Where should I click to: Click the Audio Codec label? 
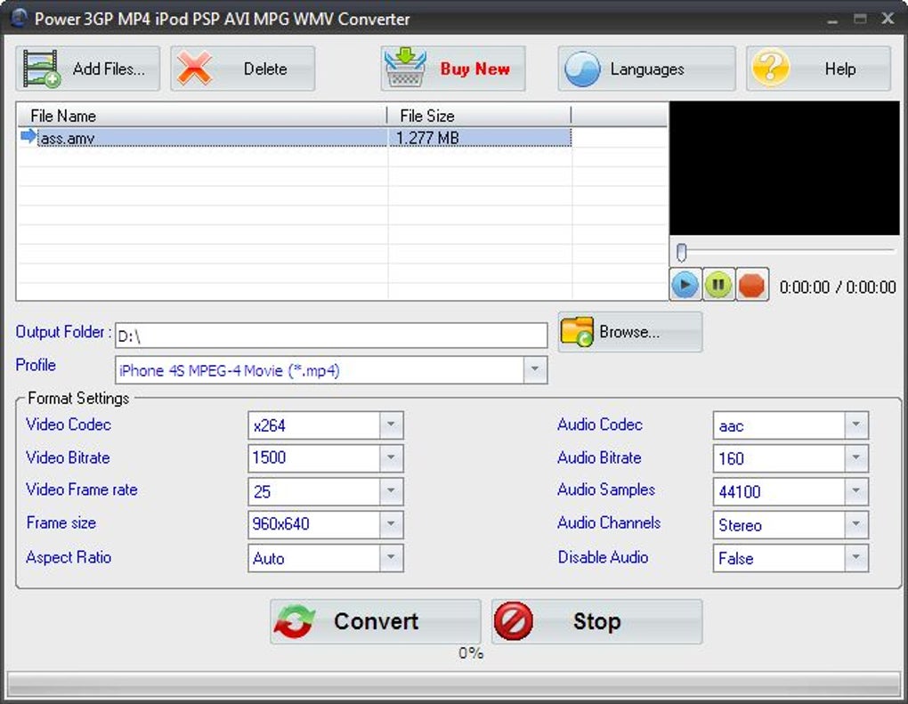pos(600,425)
